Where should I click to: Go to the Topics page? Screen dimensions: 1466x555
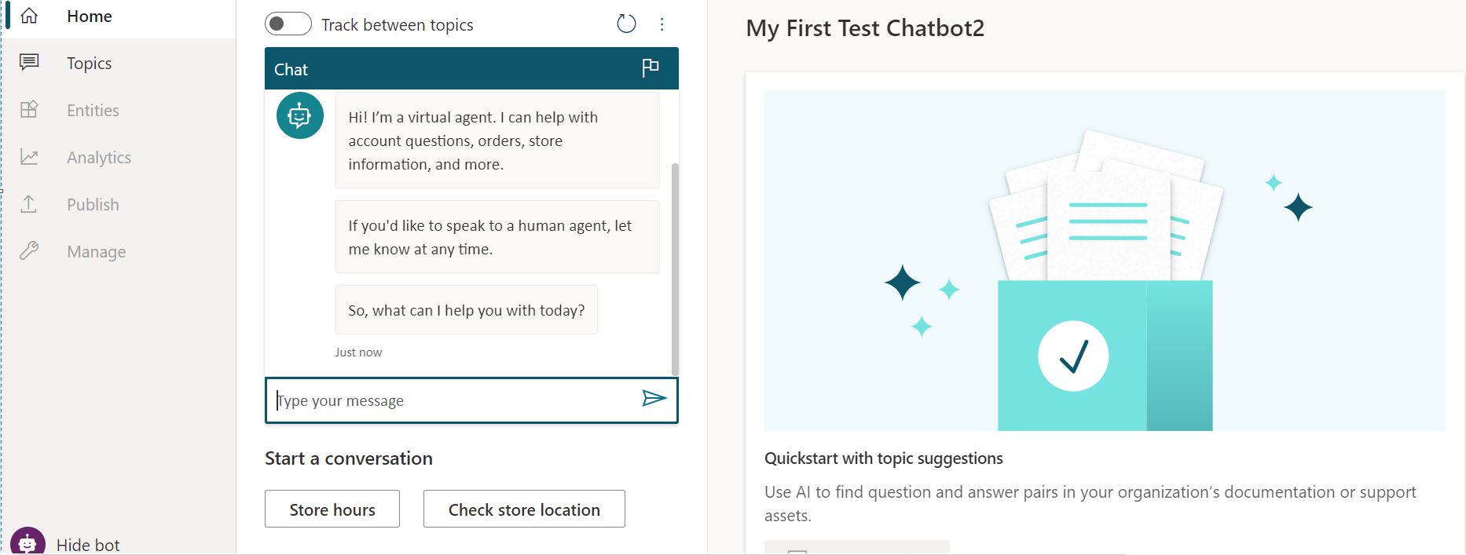[x=89, y=63]
